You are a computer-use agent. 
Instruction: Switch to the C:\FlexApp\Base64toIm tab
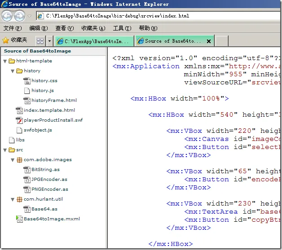coord(94,41)
